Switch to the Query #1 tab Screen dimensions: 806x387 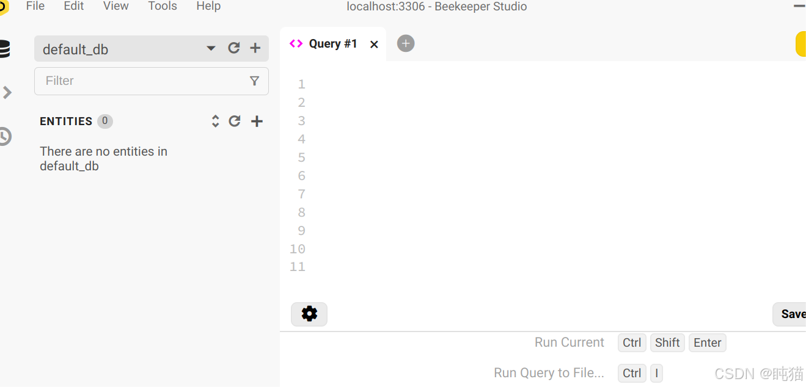tap(333, 44)
